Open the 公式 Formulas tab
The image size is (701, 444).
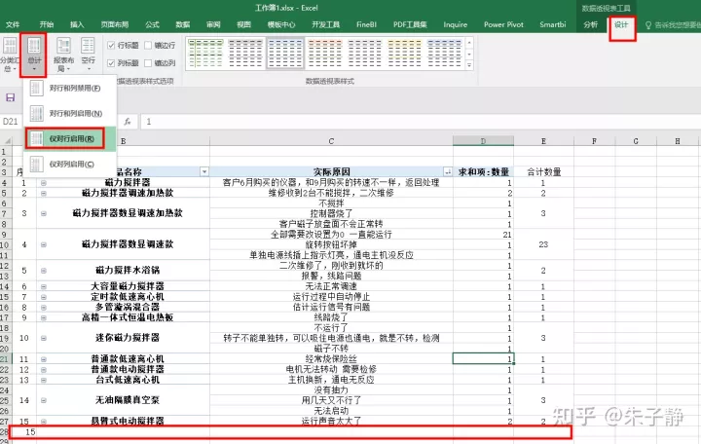click(x=152, y=24)
